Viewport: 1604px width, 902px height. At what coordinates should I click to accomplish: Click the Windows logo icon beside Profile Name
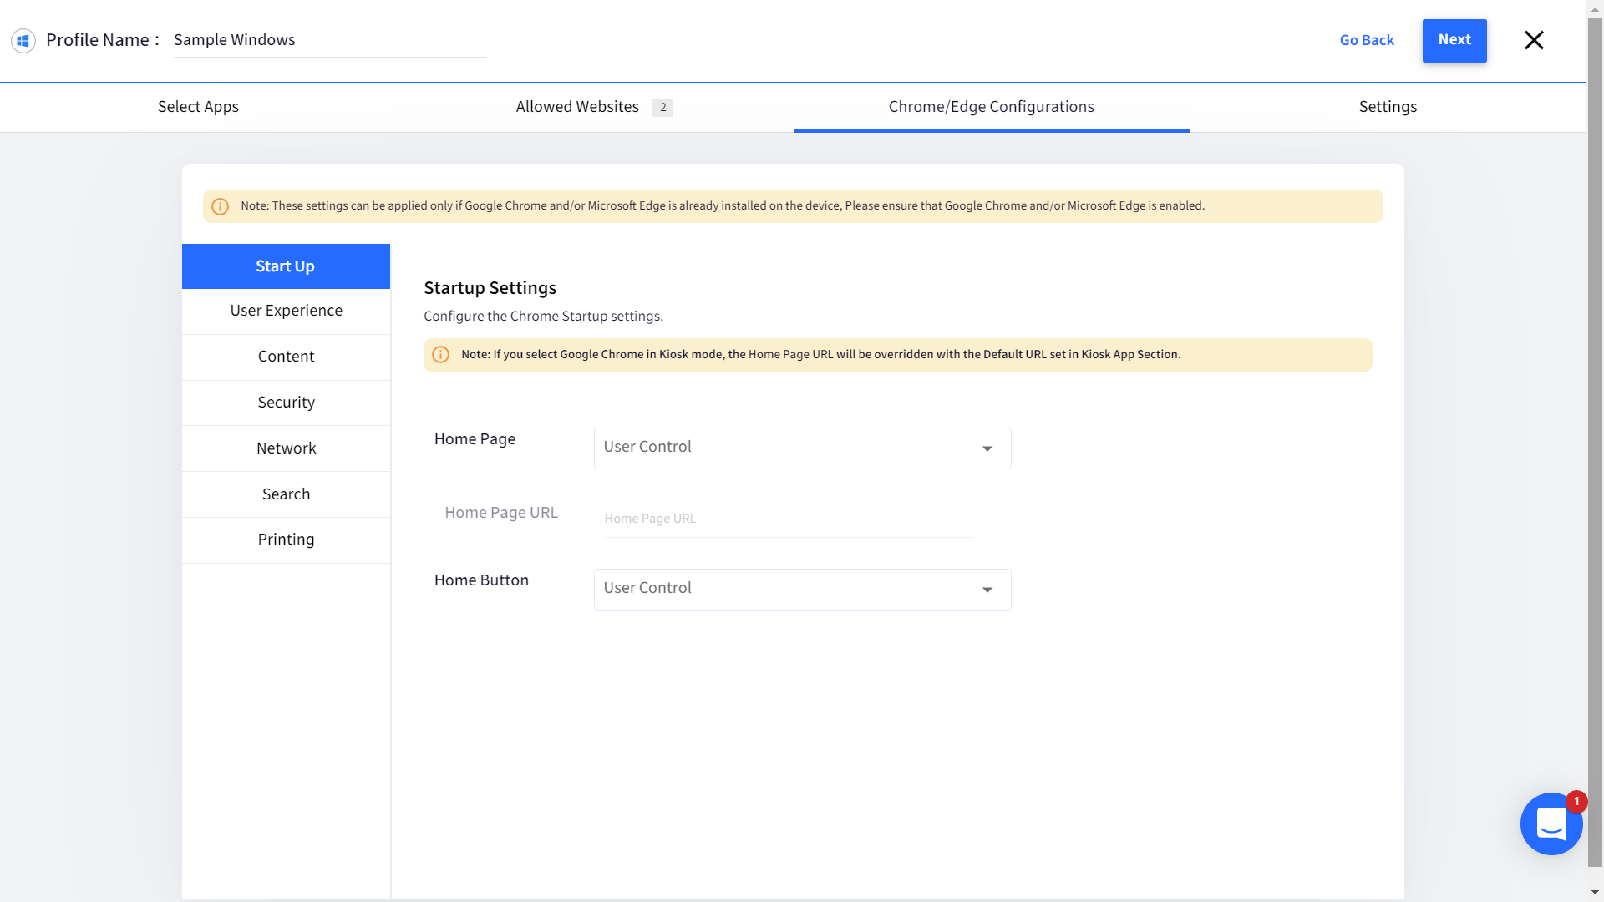click(x=23, y=40)
